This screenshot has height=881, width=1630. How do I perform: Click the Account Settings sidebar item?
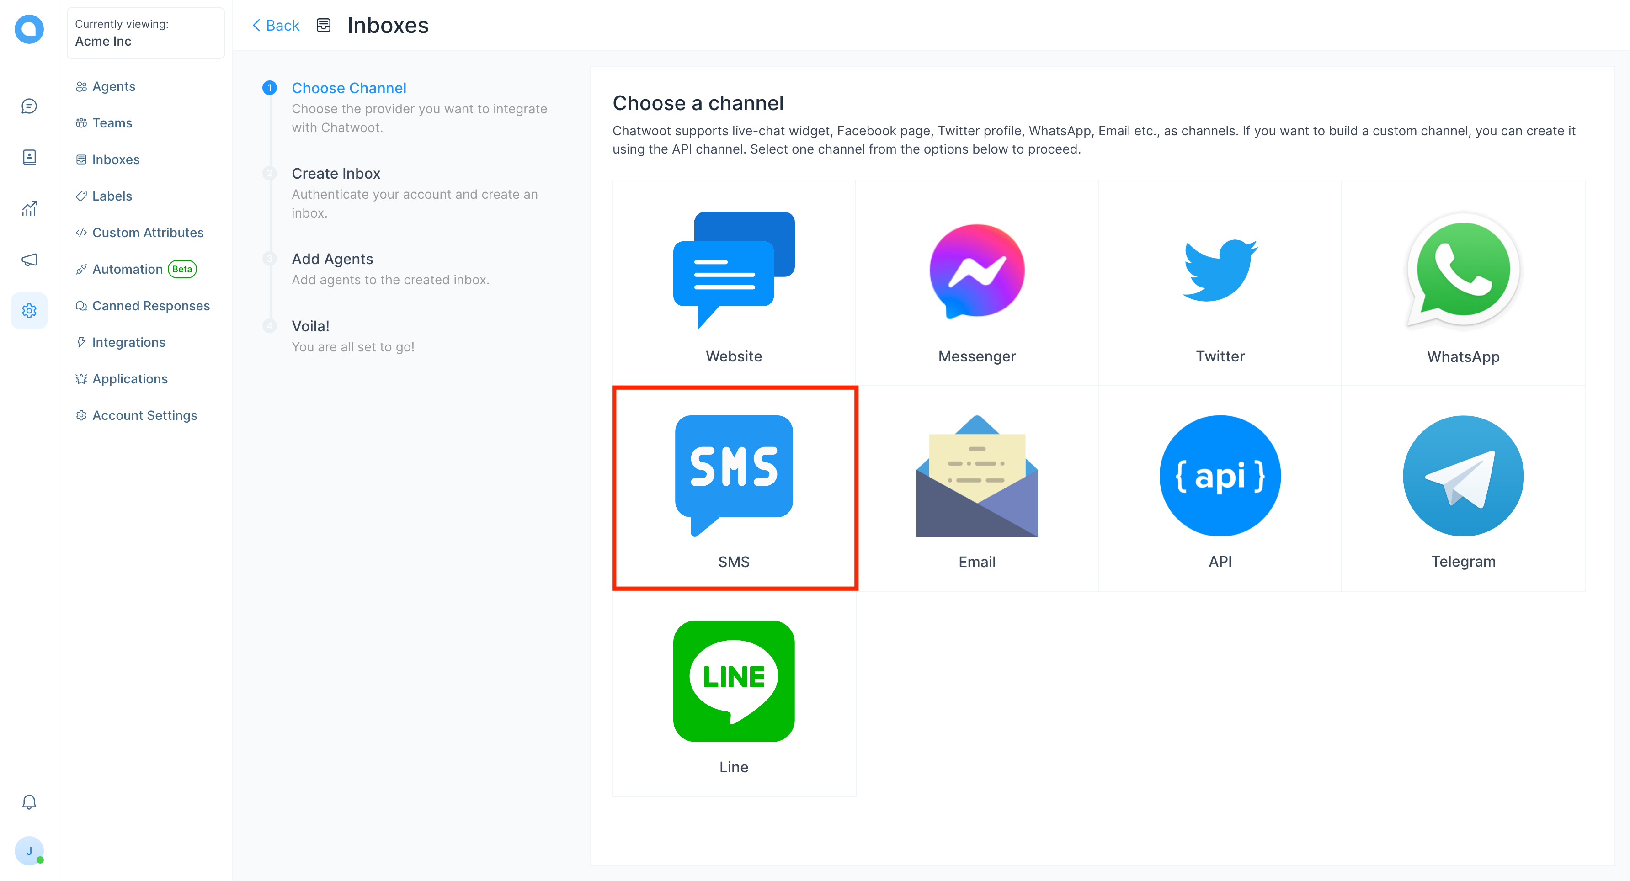coord(145,414)
